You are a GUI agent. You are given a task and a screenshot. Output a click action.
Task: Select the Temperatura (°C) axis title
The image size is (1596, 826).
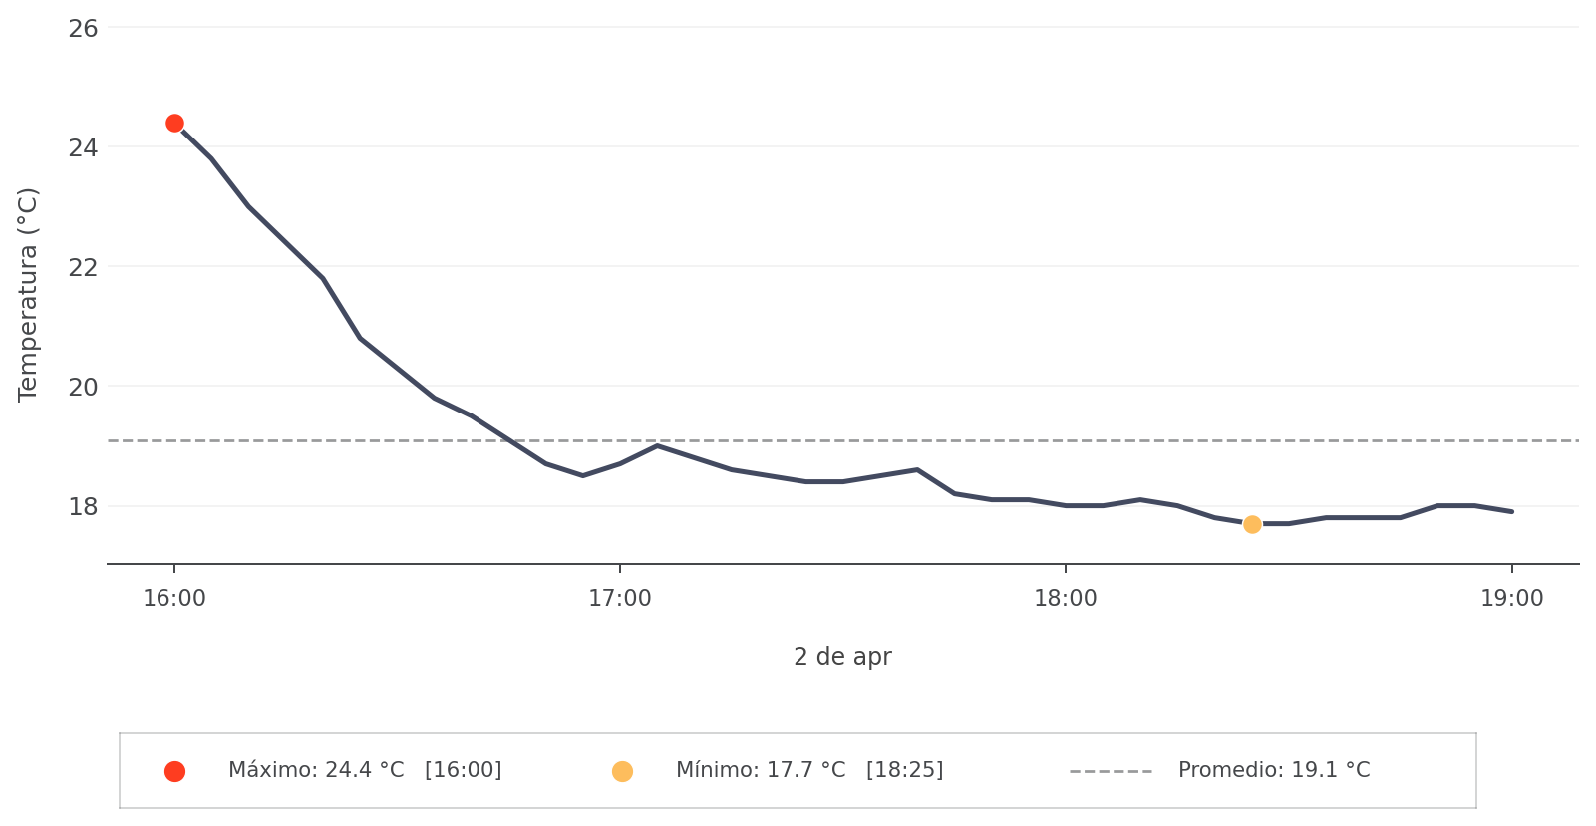point(28,294)
